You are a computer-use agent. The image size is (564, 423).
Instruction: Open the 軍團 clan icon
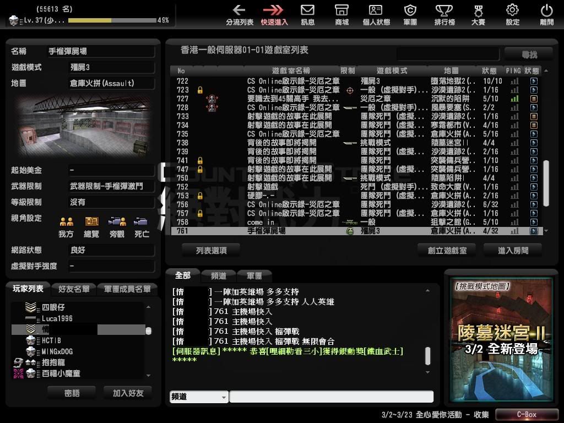coord(410,10)
